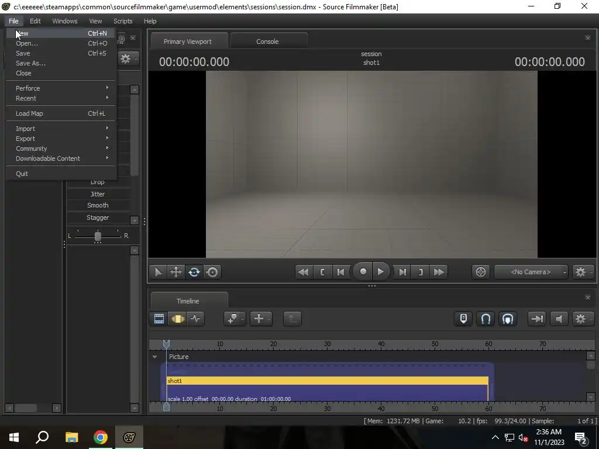Click the rewind playback button

(x=304, y=272)
